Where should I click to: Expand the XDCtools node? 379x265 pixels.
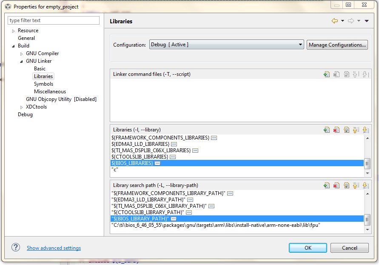click(x=21, y=107)
